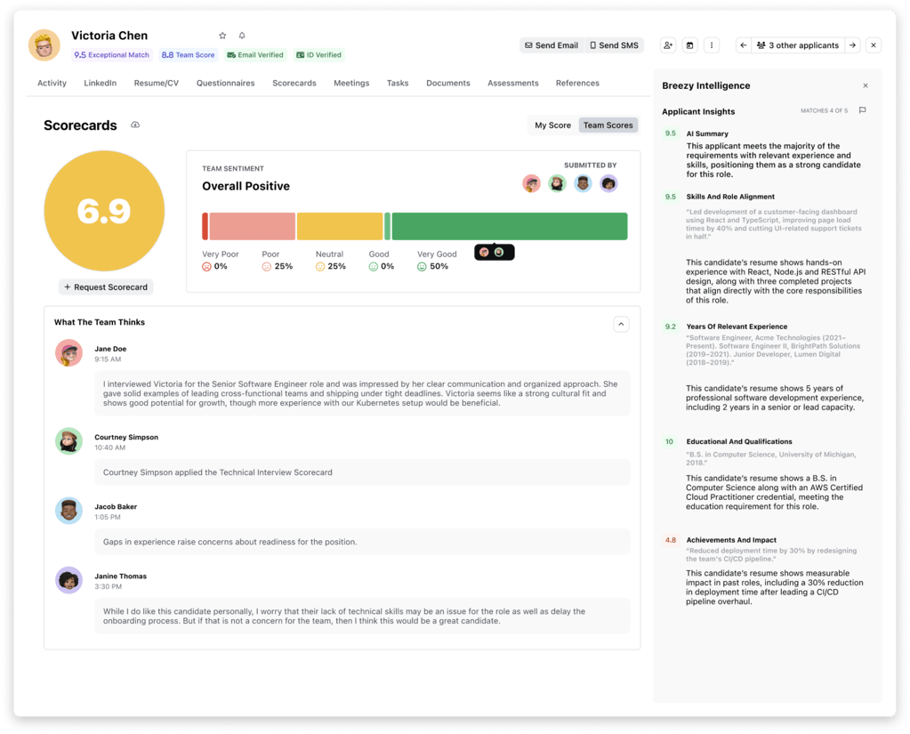The image size is (910, 734).
Task: Click the Send Email button
Action: [552, 45]
